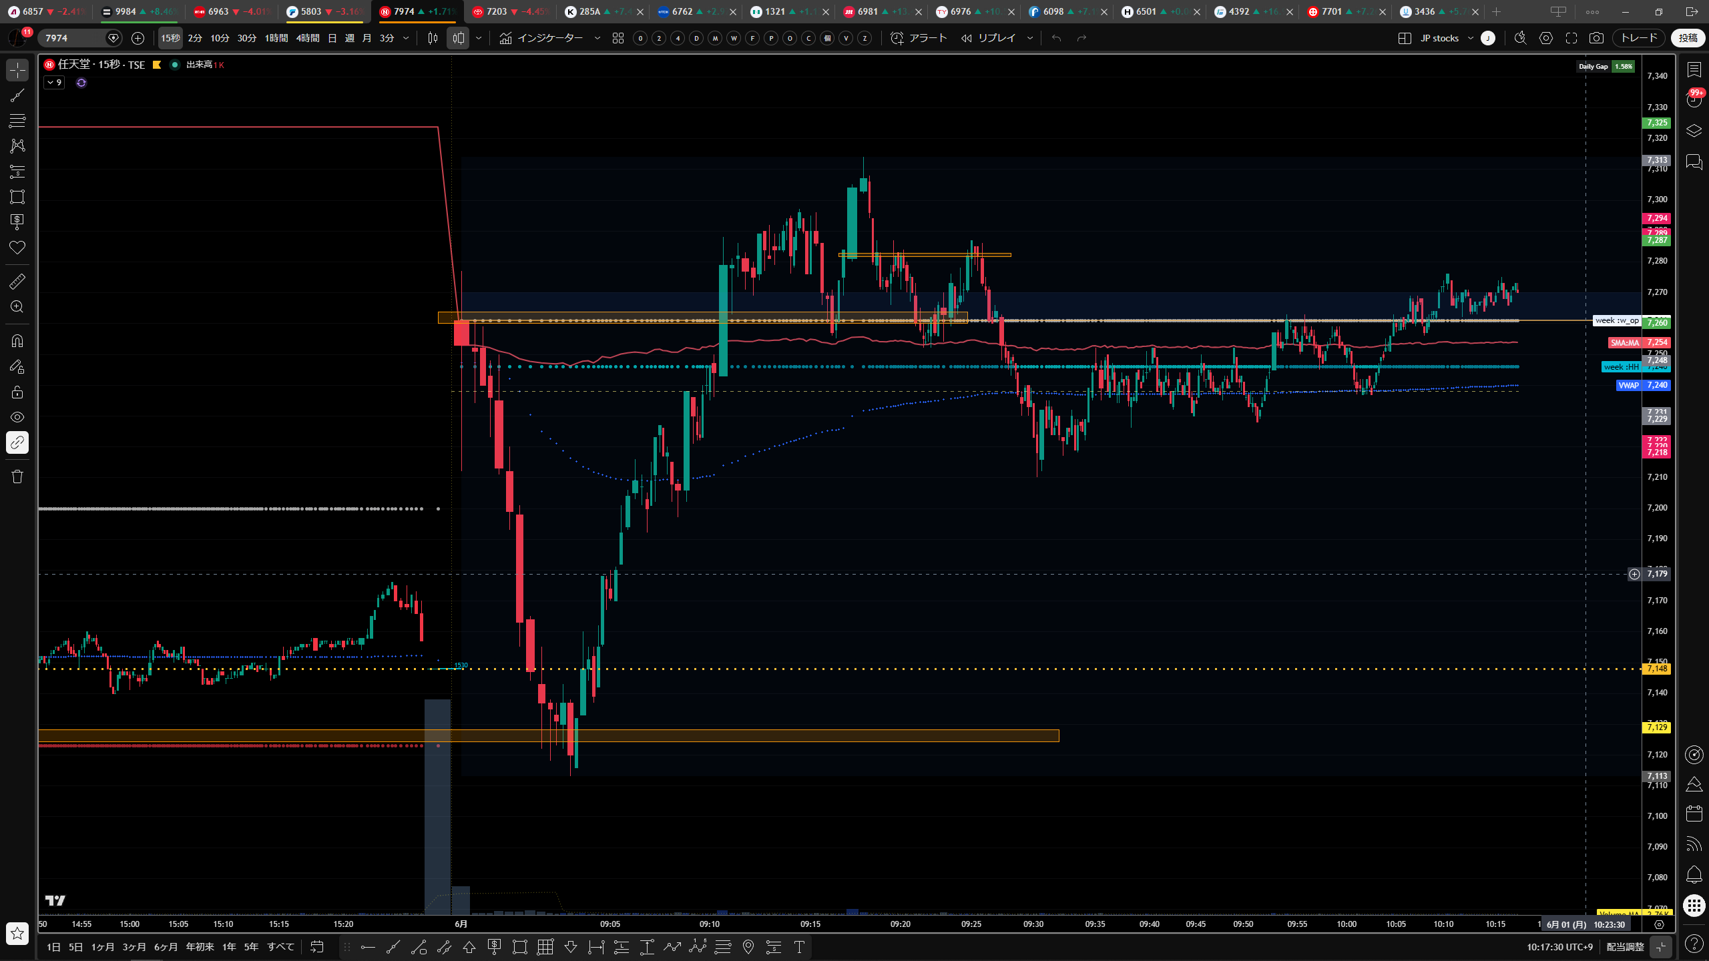The image size is (1709, 961).
Task: Open the trash remove-objects tool
Action: pyautogui.click(x=17, y=476)
